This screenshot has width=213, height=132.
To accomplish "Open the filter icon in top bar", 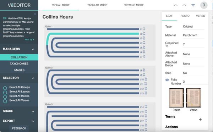I will tap(193, 5).
